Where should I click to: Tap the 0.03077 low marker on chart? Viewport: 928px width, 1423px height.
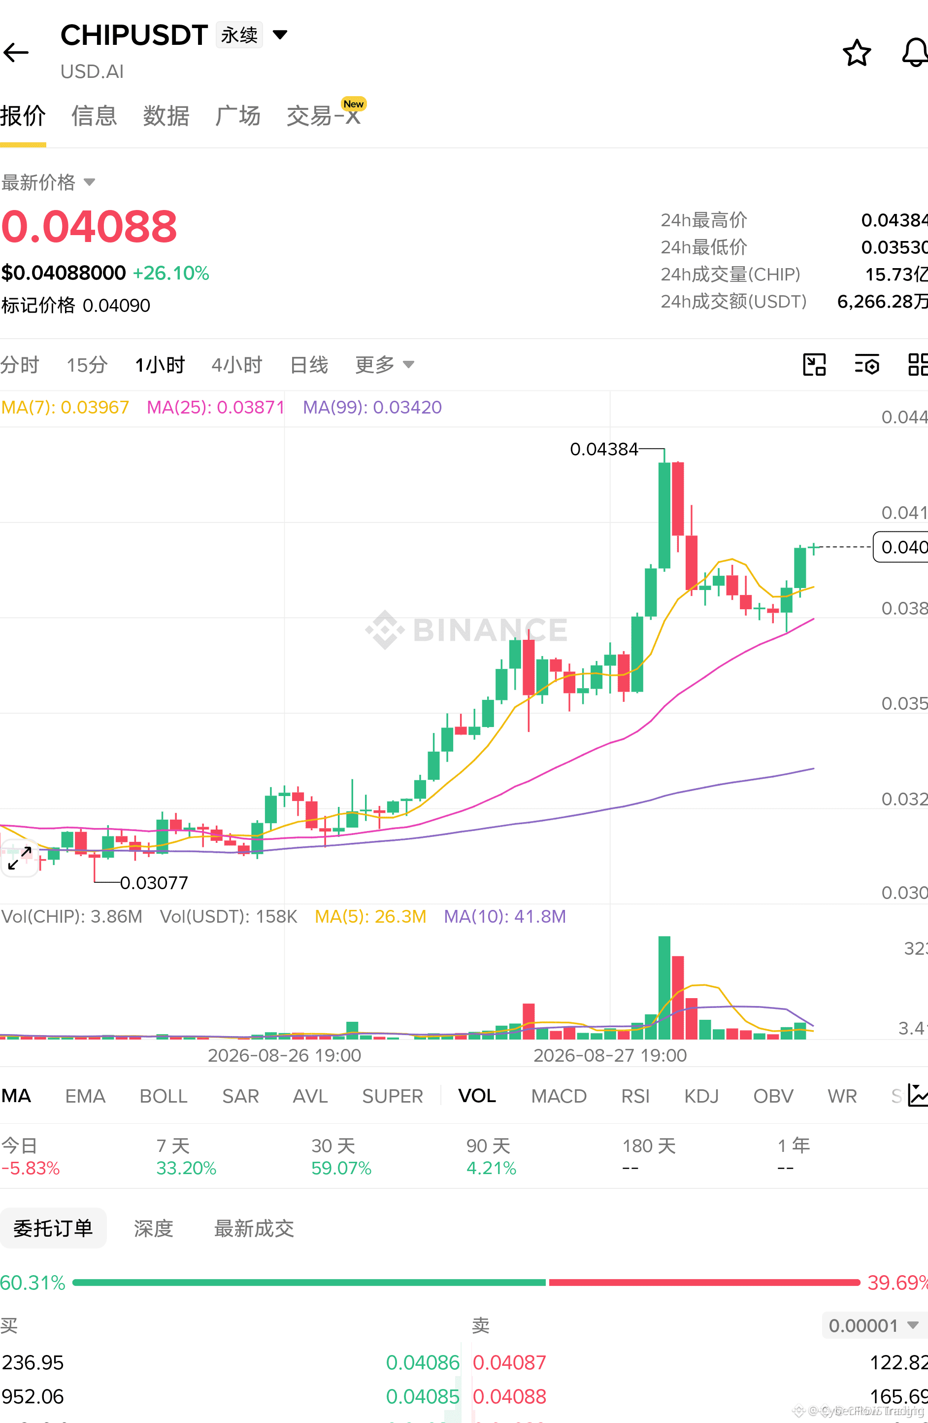coord(154,882)
